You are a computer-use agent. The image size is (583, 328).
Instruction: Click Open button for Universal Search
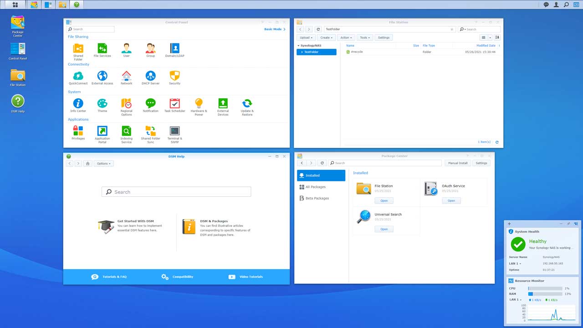click(x=384, y=229)
